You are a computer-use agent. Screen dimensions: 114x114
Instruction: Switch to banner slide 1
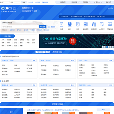point(103,47)
